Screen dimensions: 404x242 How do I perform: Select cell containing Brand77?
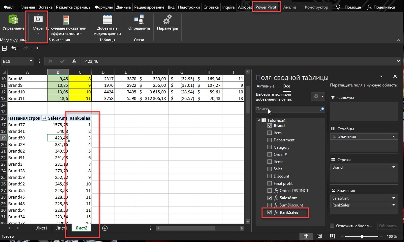(x=27, y=125)
